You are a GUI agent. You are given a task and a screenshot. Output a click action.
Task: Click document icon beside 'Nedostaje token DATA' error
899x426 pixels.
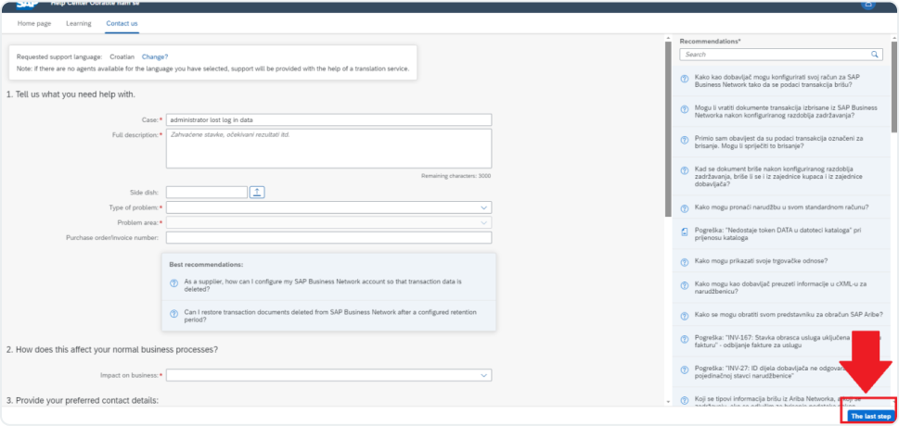tap(685, 232)
